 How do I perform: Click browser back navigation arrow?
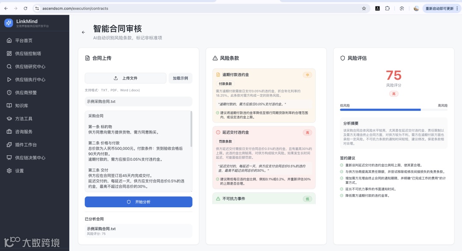pos(6,8)
